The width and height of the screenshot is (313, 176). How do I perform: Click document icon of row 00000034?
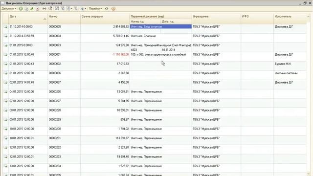coord(5,36)
